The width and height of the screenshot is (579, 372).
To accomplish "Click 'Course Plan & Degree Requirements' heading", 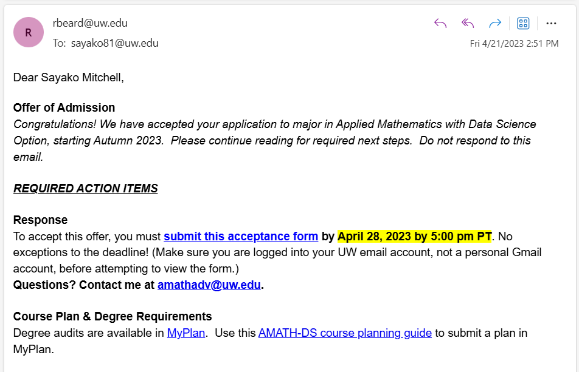I will click(113, 317).
